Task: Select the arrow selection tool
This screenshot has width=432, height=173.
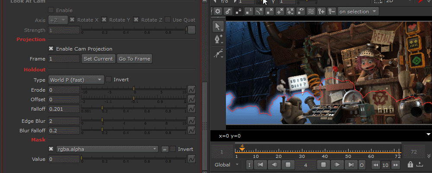Action: [x=218, y=27]
